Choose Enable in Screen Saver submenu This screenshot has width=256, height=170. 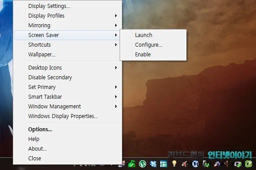(153, 54)
